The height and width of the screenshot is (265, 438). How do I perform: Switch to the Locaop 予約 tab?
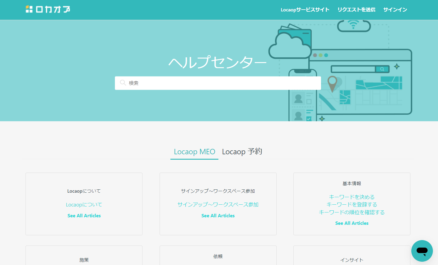pyautogui.click(x=242, y=152)
